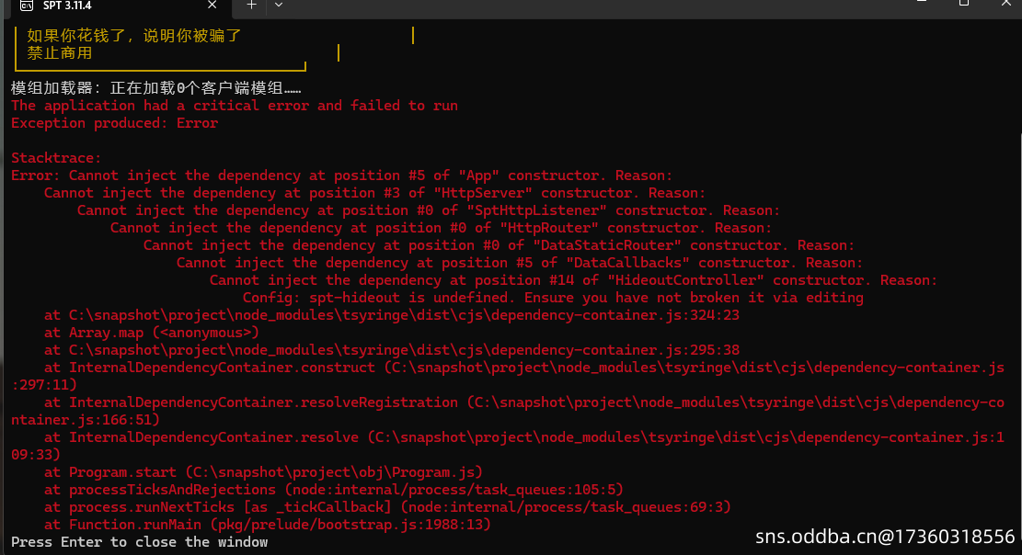The width and height of the screenshot is (1022, 555).
Task: Click the "Press Enter to close the window" prompt
Action: pyautogui.click(x=139, y=542)
